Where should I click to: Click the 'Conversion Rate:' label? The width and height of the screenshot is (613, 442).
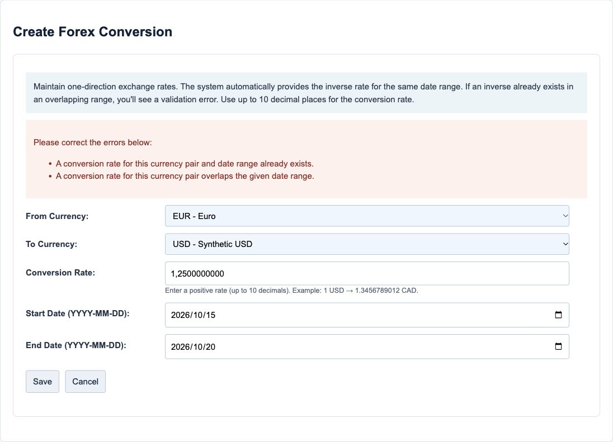point(60,273)
